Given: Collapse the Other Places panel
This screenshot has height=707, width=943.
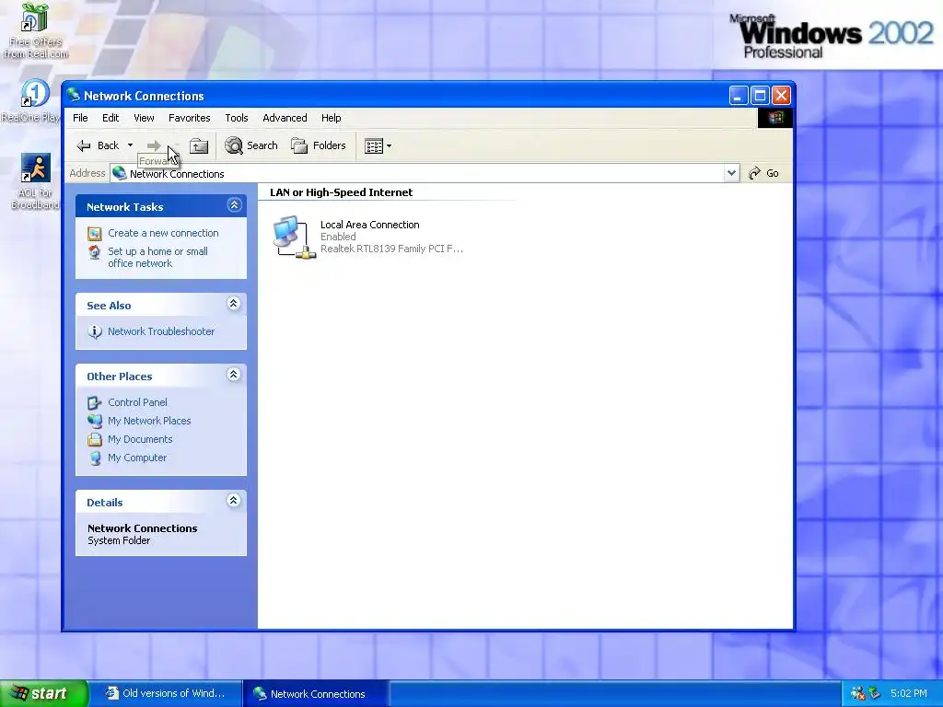Looking at the screenshot, I should click(x=234, y=376).
